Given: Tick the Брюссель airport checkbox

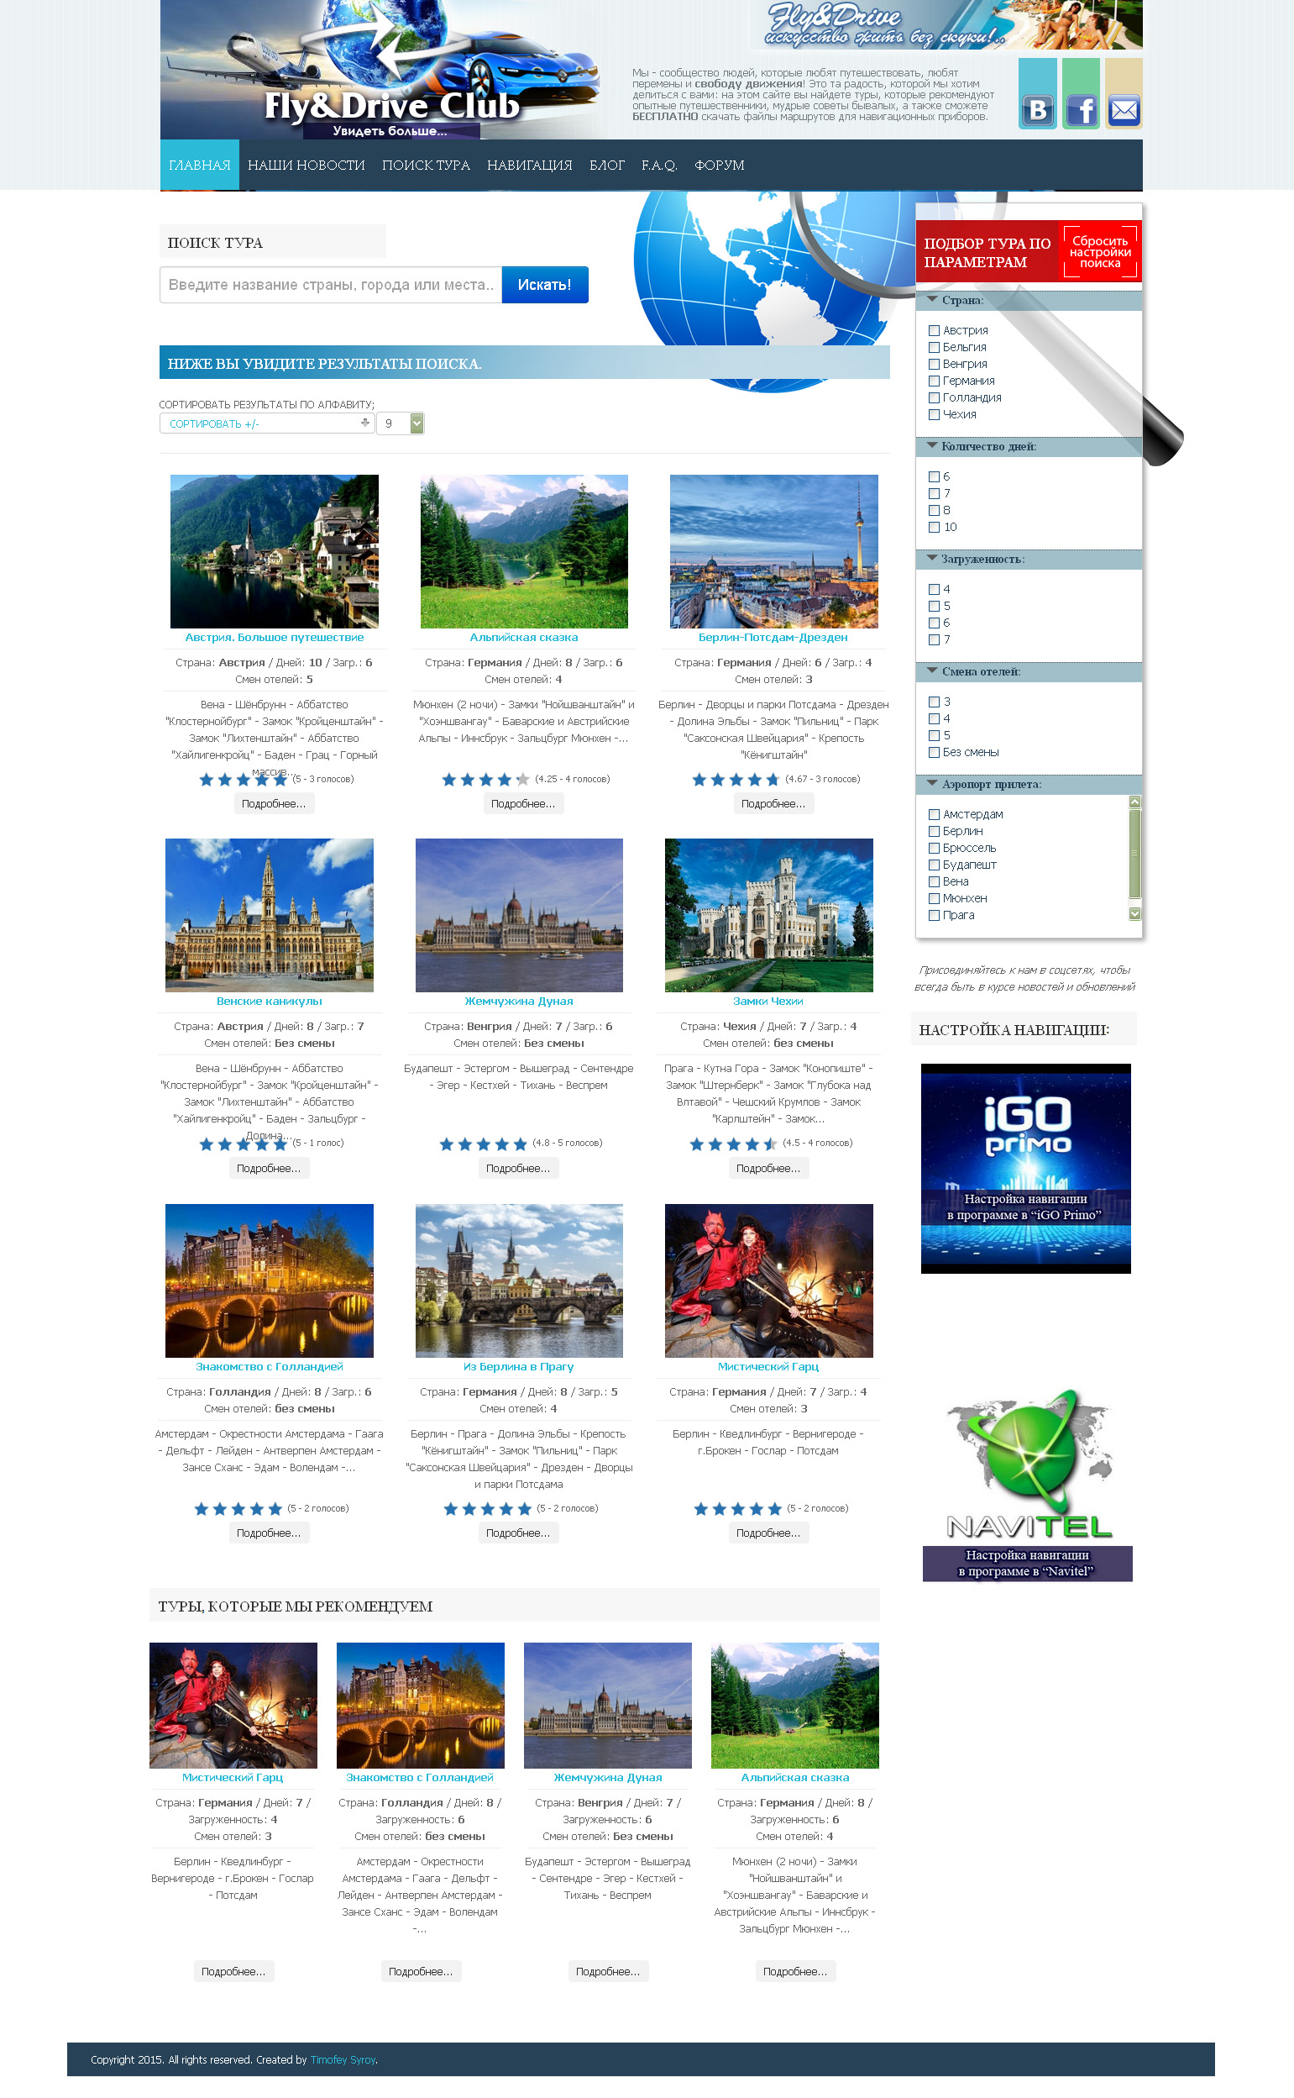Looking at the screenshot, I should pos(935,848).
